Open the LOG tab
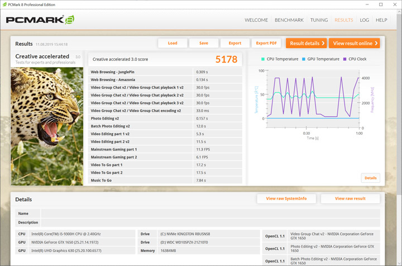Viewport: 402px width, 266px height. pyautogui.click(x=364, y=20)
